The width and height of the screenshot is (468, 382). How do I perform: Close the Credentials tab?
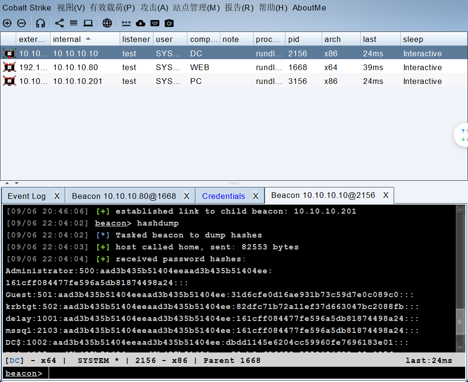pos(256,196)
